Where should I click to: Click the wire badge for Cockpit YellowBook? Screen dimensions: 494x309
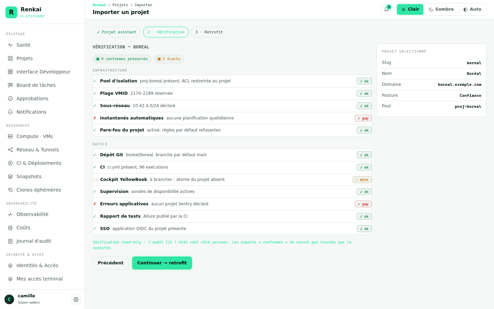[x=362, y=180]
